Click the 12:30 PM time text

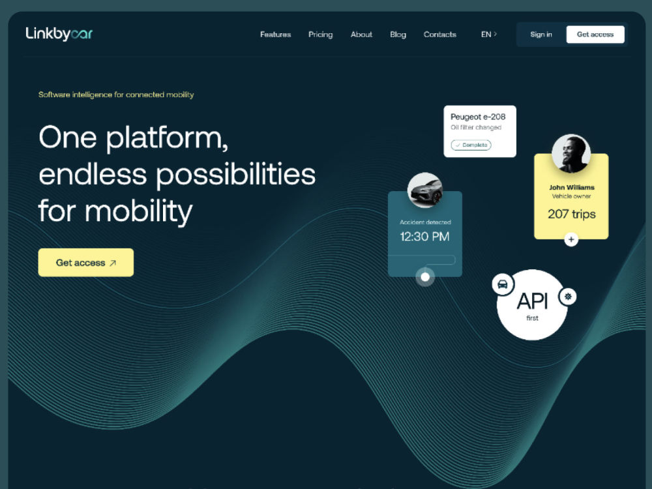pyautogui.click(x=424, y=237)
